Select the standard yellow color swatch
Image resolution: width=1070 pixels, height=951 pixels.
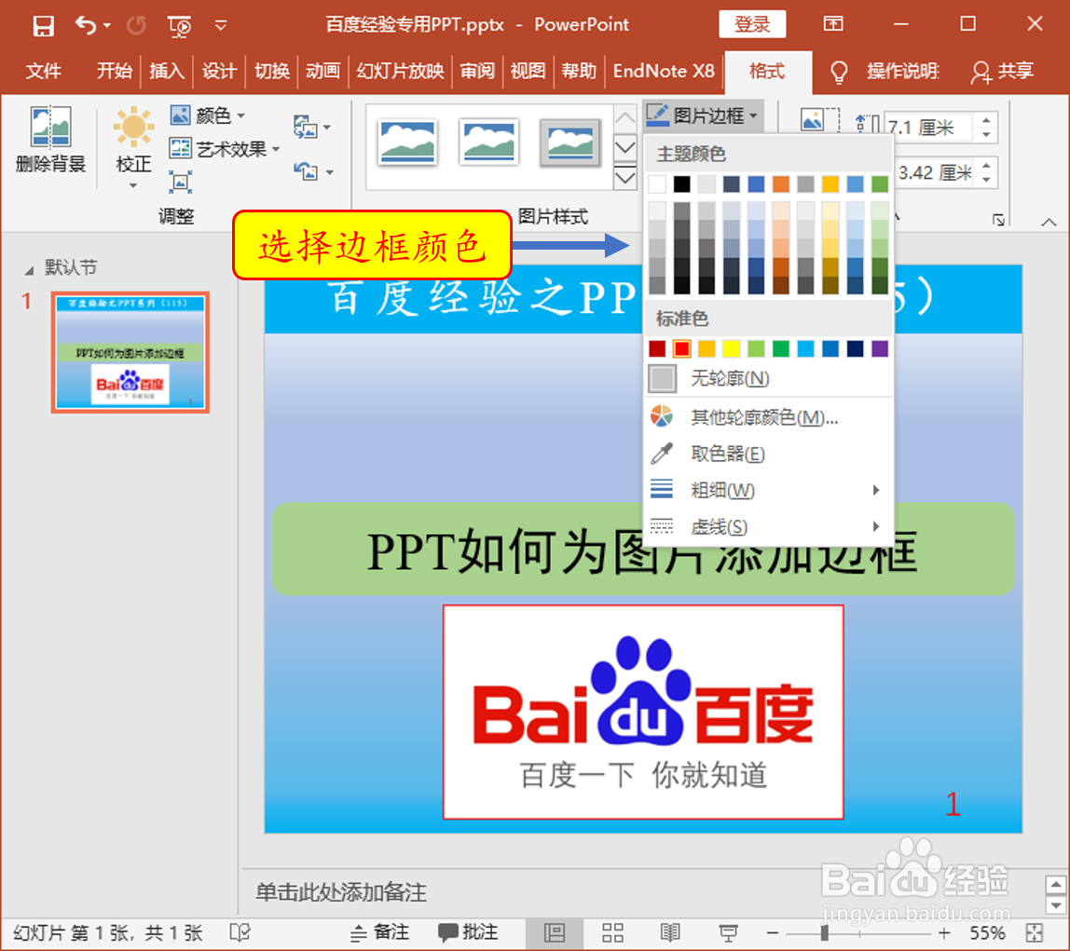click(731, 348)
